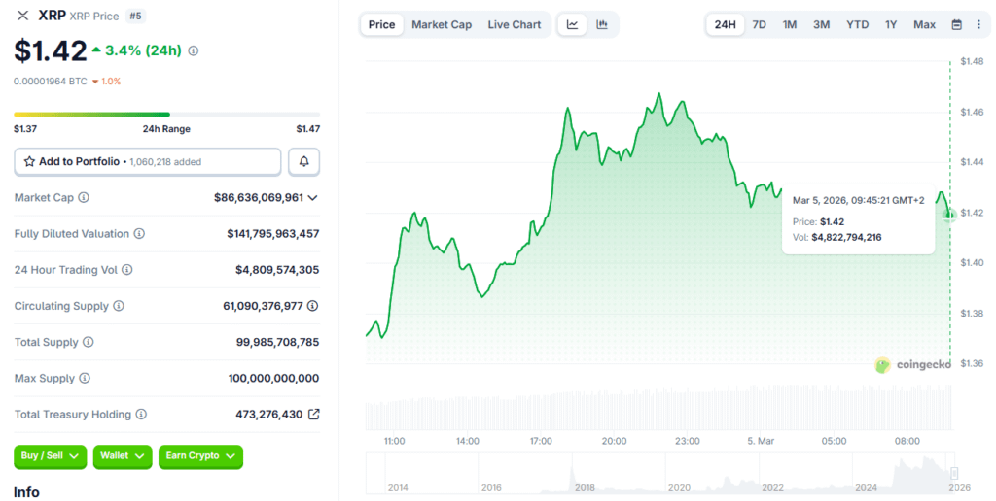Open Total Treasury Holding external link icon

[x=313, y=414]
